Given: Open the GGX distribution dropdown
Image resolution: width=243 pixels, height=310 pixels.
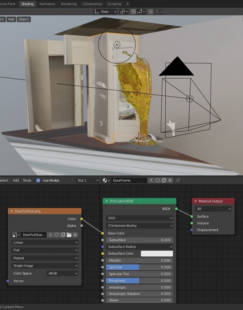Looking at the screenshot, I should (x=139, y=218).
